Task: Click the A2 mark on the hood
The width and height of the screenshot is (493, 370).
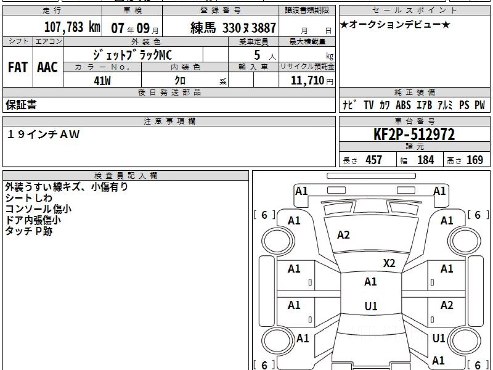Action: click(x=343, y=235)
